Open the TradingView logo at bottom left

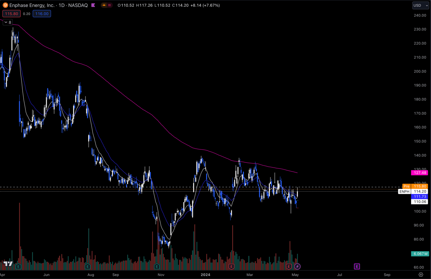(x=8, y=264)
